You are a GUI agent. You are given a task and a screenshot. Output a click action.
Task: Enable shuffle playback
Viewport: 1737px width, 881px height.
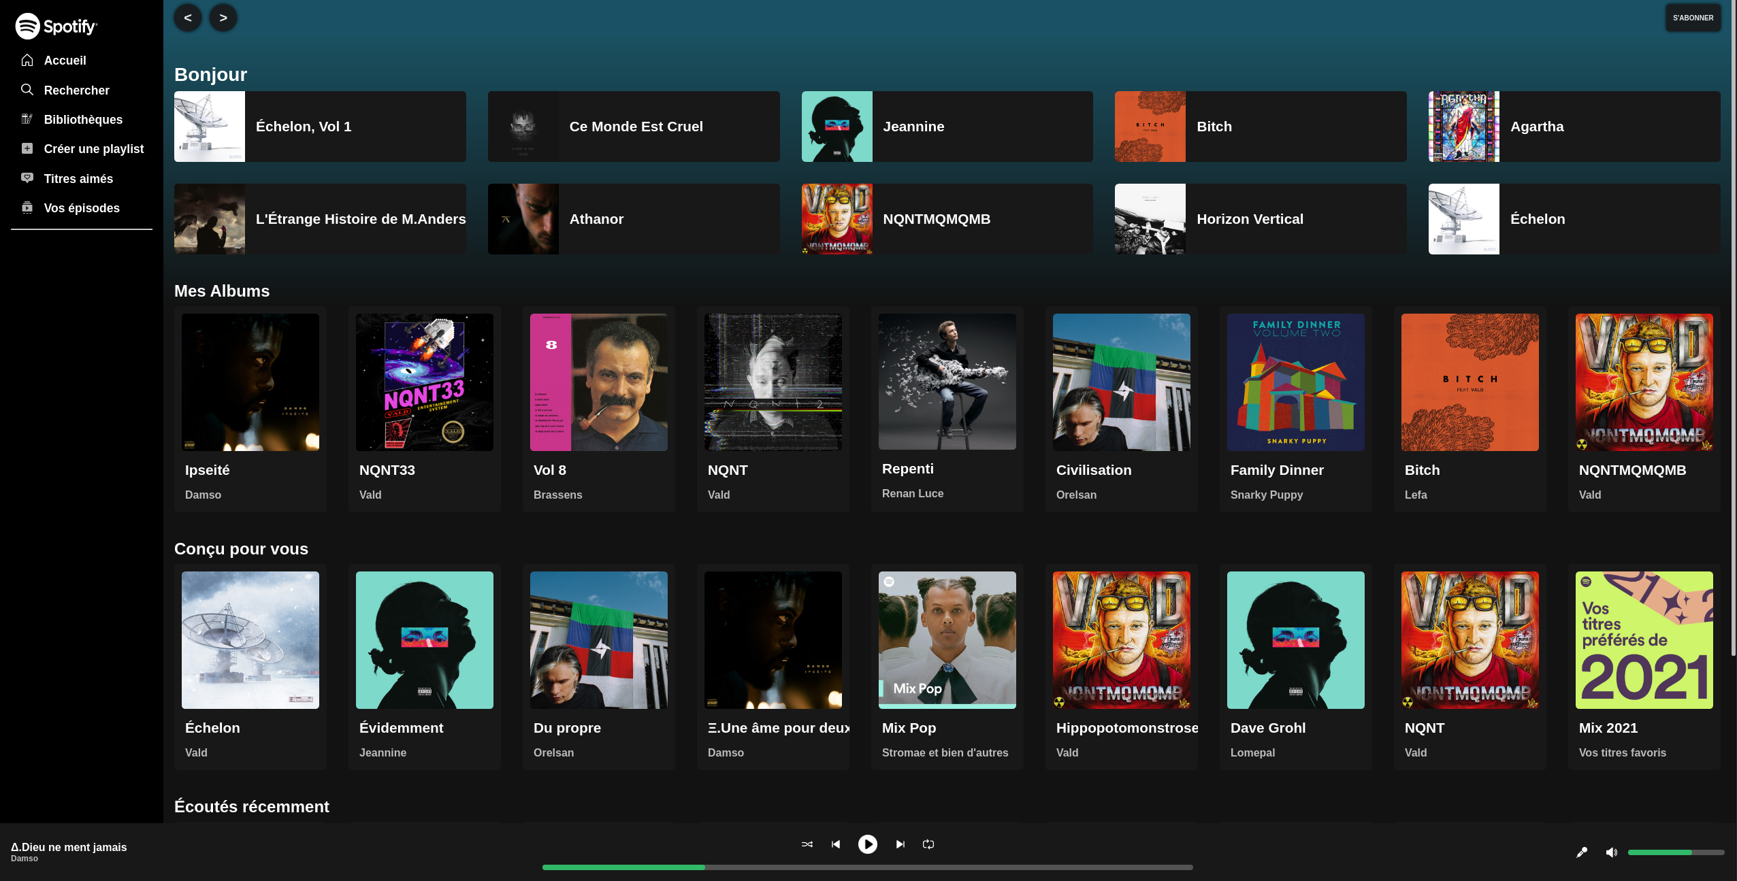click(x=807, y=844)
